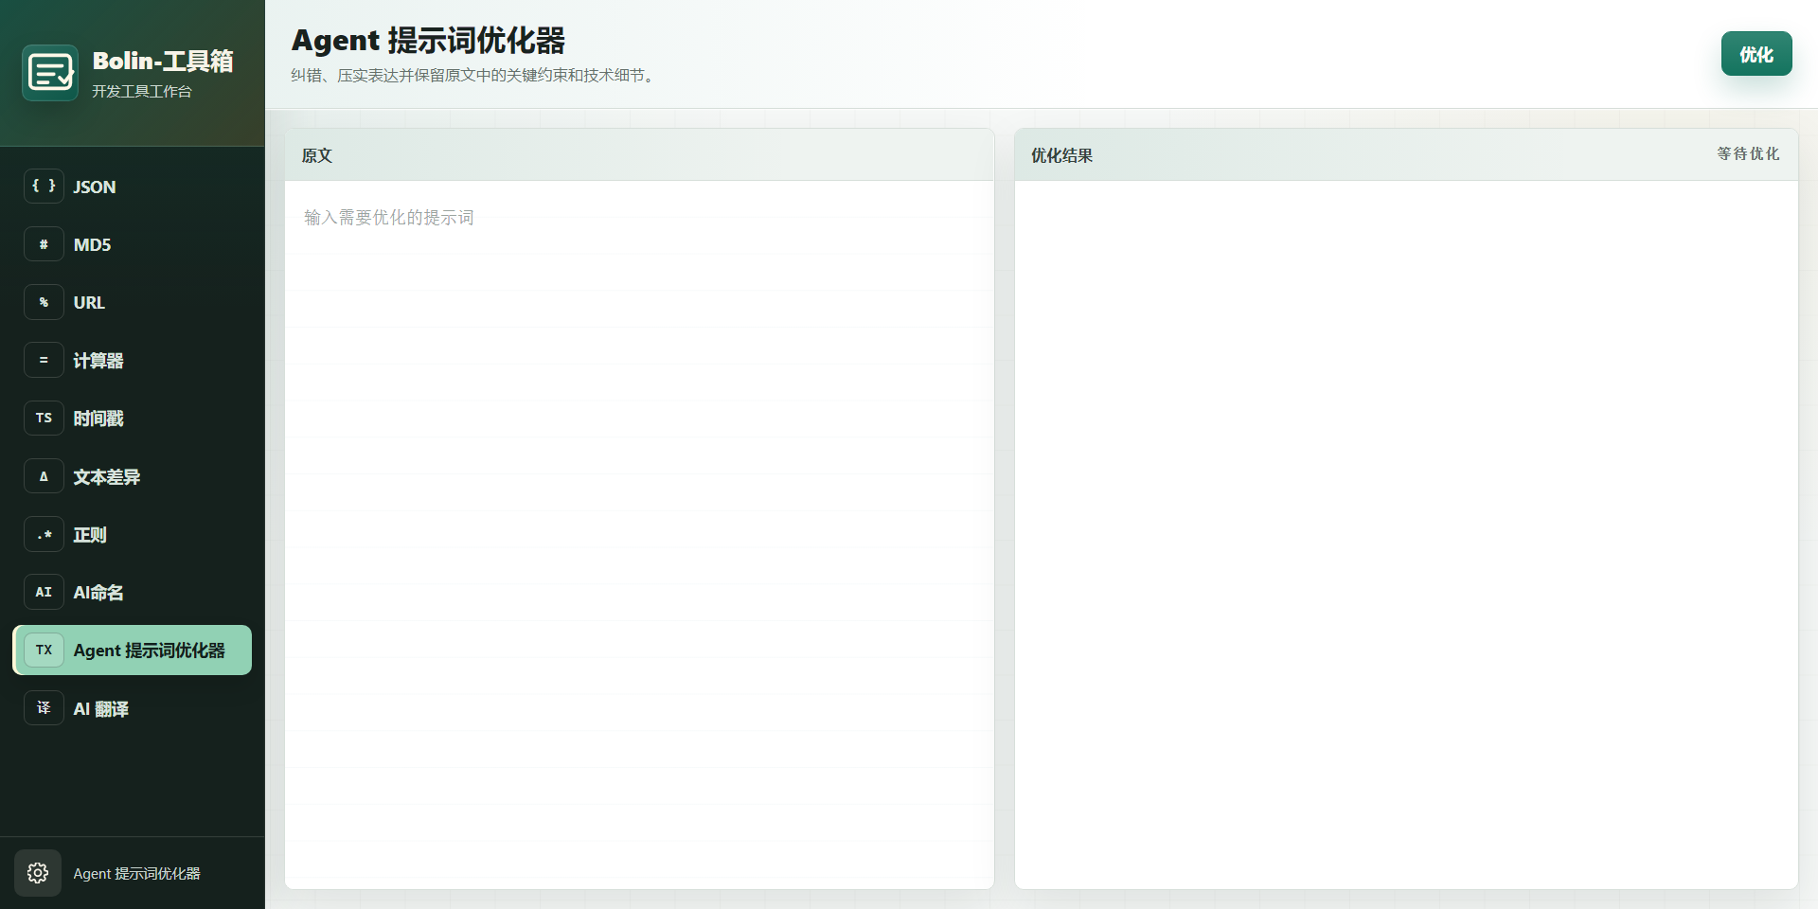1818x909 pixels.
Task: Click the 开发工具工作台 subtitle
Action: click(x=142, y=91)
